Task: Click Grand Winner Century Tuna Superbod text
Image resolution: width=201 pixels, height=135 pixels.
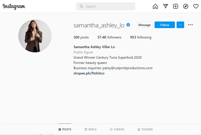Action: click(108, 58)
